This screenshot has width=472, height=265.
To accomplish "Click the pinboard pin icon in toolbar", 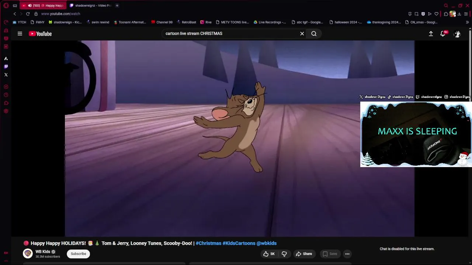I will pyautogui.click(x=410, y=14).
